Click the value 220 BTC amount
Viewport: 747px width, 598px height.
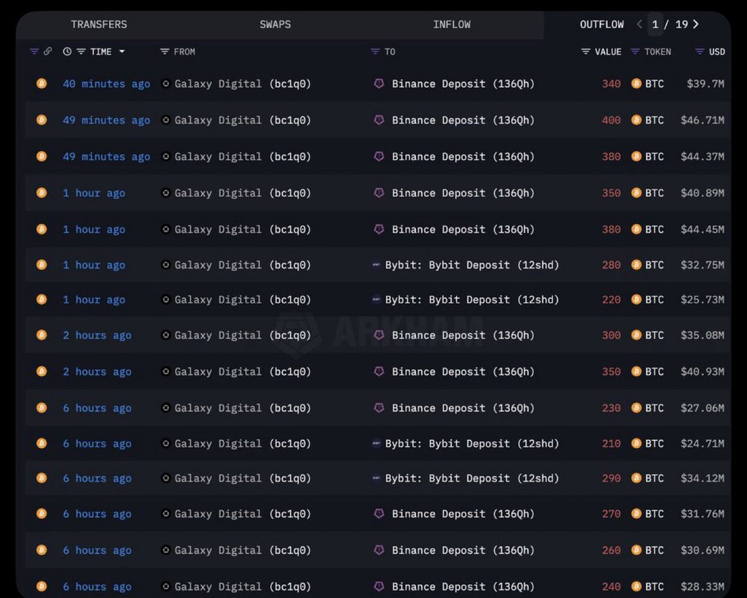click(611, 300)
